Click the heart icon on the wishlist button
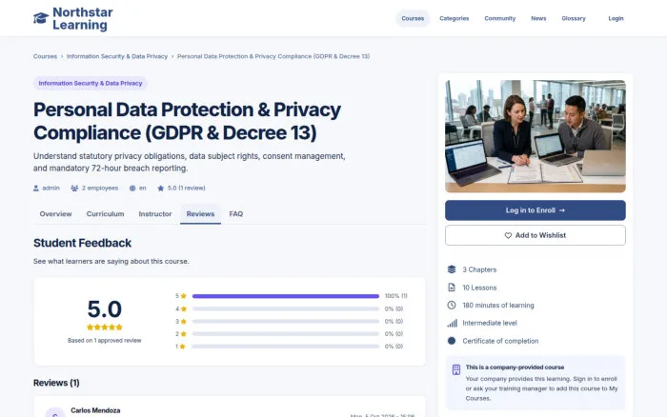The width and height of the screenshot is (667, 417). (508, 235)
